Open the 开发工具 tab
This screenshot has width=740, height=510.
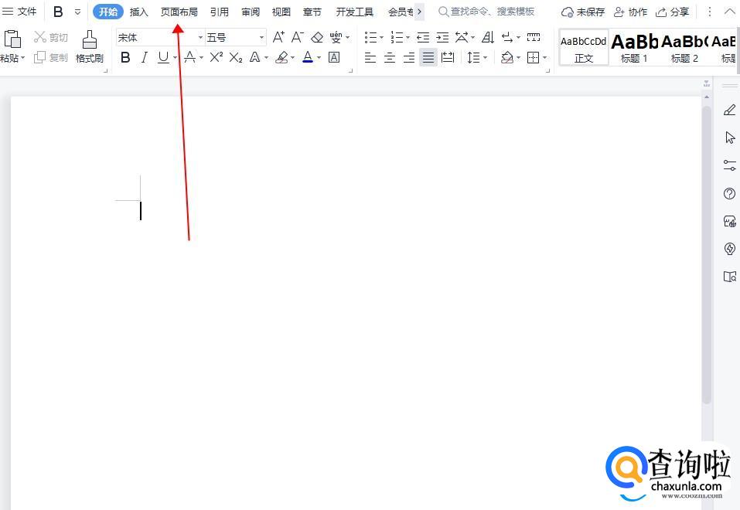(x=354, y=12)
